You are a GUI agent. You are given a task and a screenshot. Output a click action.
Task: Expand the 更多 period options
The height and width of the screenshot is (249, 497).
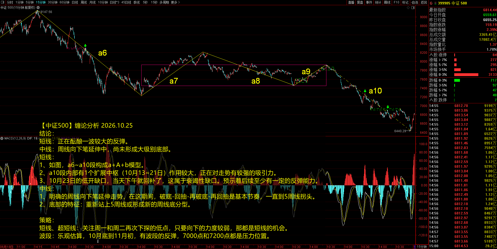point(175,2)
